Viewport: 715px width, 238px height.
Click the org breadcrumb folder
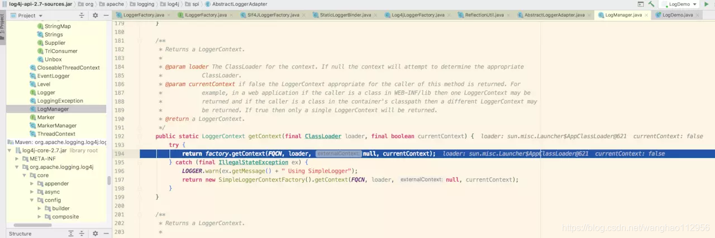[x=85, y=4]
